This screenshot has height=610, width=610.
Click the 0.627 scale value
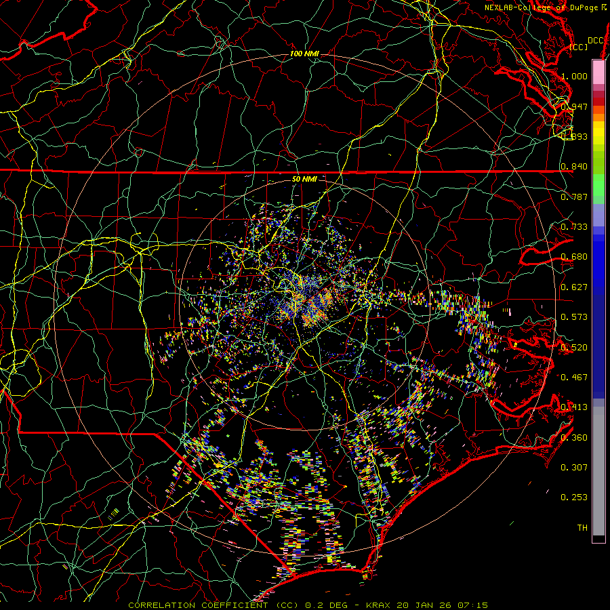[574, 287]
